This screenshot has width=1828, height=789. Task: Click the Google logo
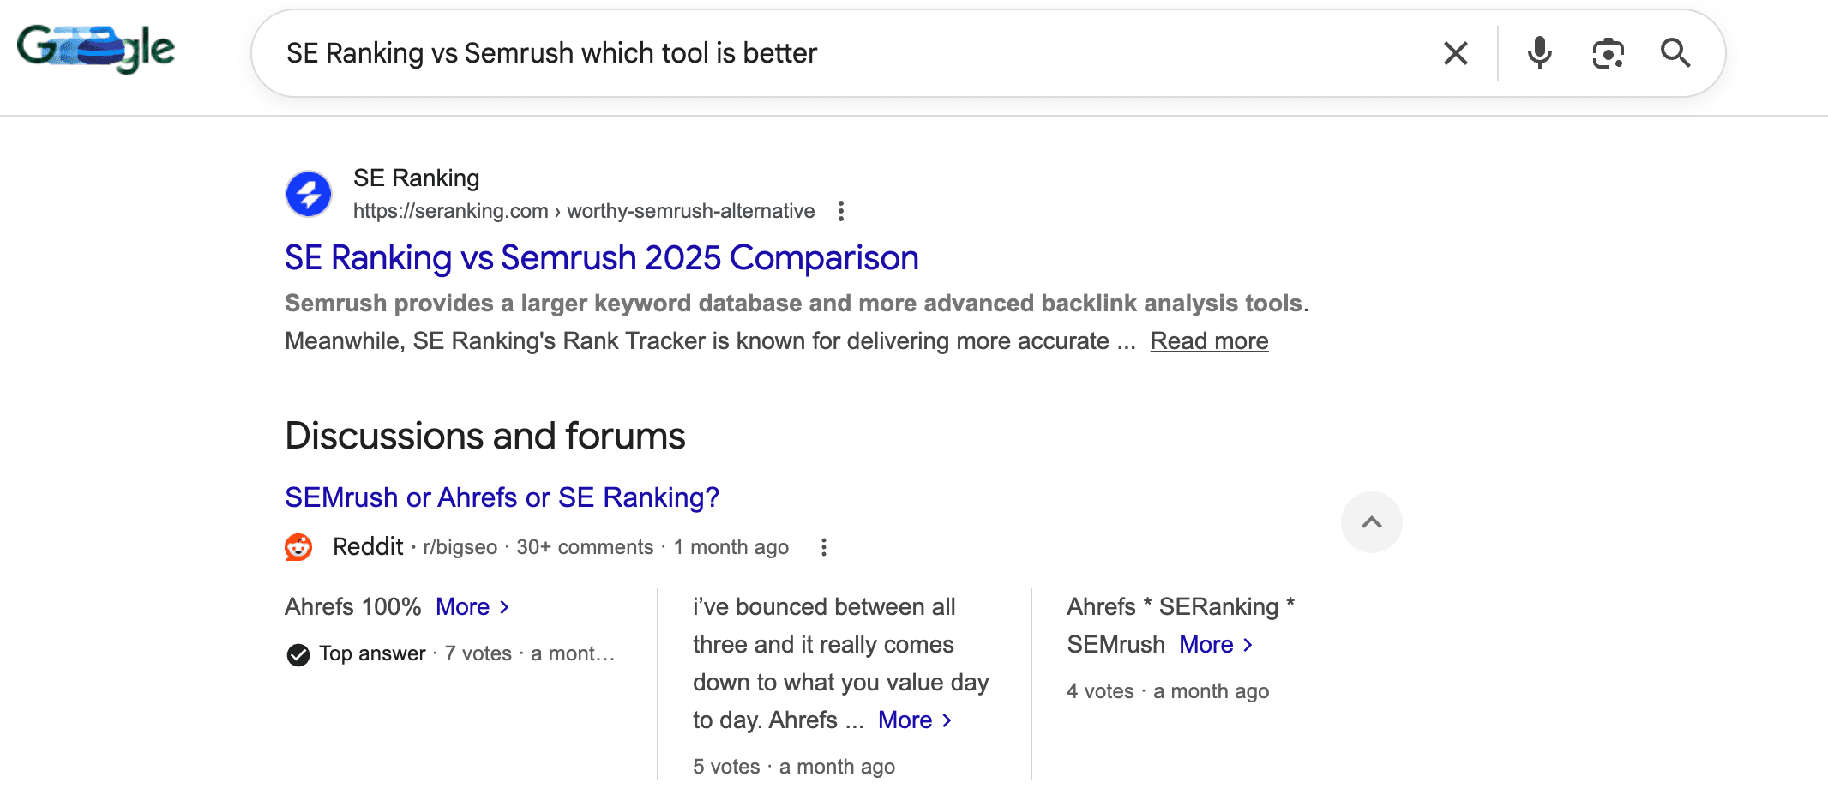point(98,50)
